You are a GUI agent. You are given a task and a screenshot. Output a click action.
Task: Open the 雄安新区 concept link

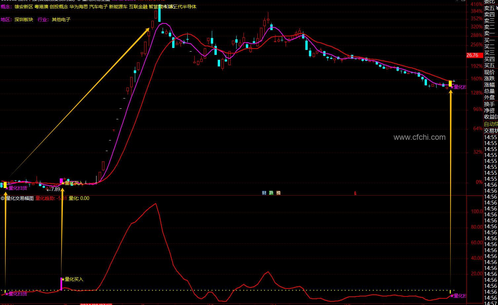[x=24, y=7]
